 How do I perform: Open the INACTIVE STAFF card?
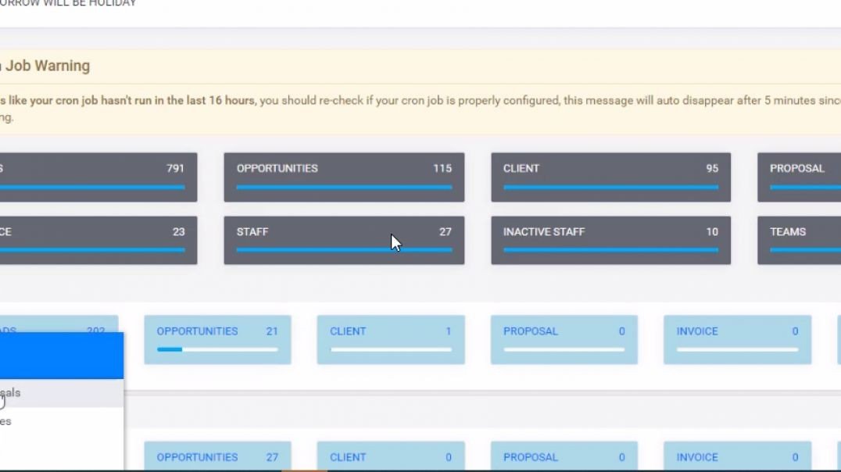[x=610, y=240]
